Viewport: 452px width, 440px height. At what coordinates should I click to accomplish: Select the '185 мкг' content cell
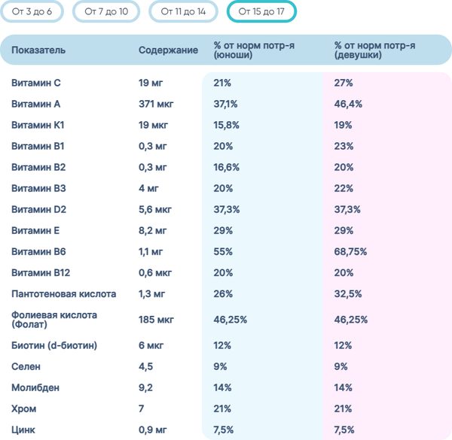[157, 320]
